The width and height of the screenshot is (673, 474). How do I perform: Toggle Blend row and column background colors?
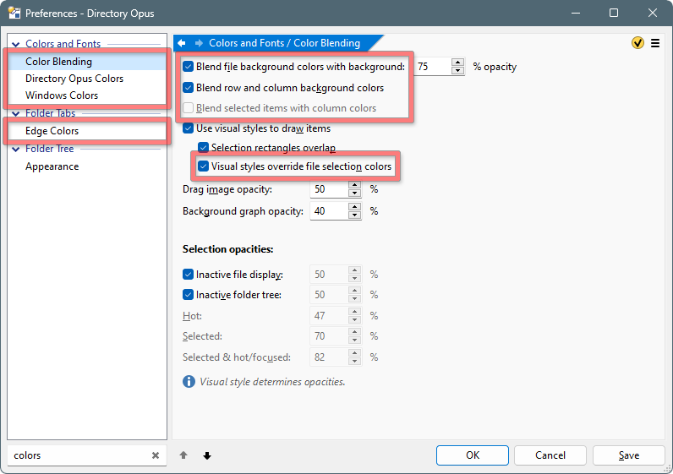click(188, 88)
